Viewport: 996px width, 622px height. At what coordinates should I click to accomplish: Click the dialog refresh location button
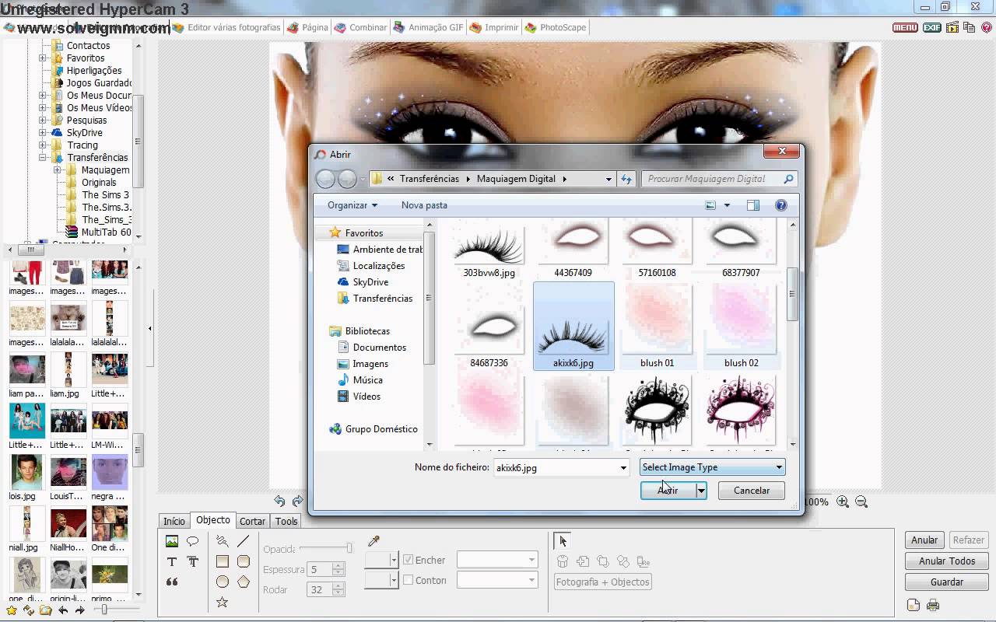(x=626, y=179)
